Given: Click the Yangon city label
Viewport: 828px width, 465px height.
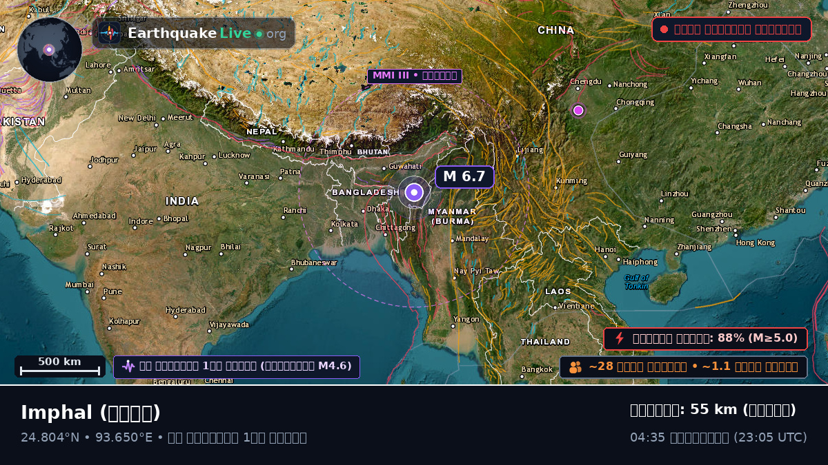Looking at the screenshot, I should pos(466,320).
